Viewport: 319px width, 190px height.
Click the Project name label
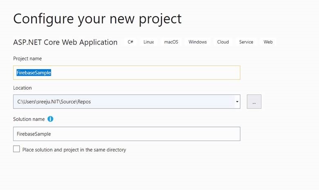pyautogui.click(x=27, y=59)
